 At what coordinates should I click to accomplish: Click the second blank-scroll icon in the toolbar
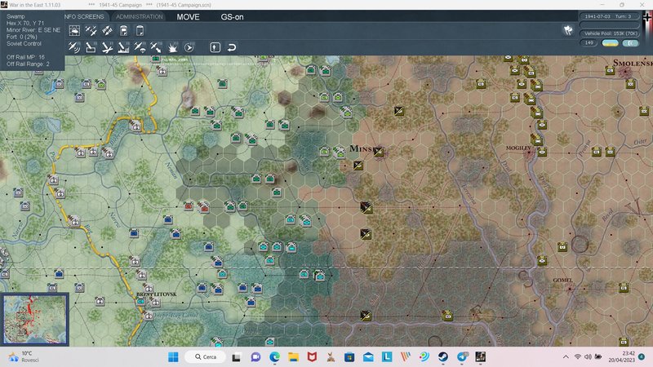[140, 30]
